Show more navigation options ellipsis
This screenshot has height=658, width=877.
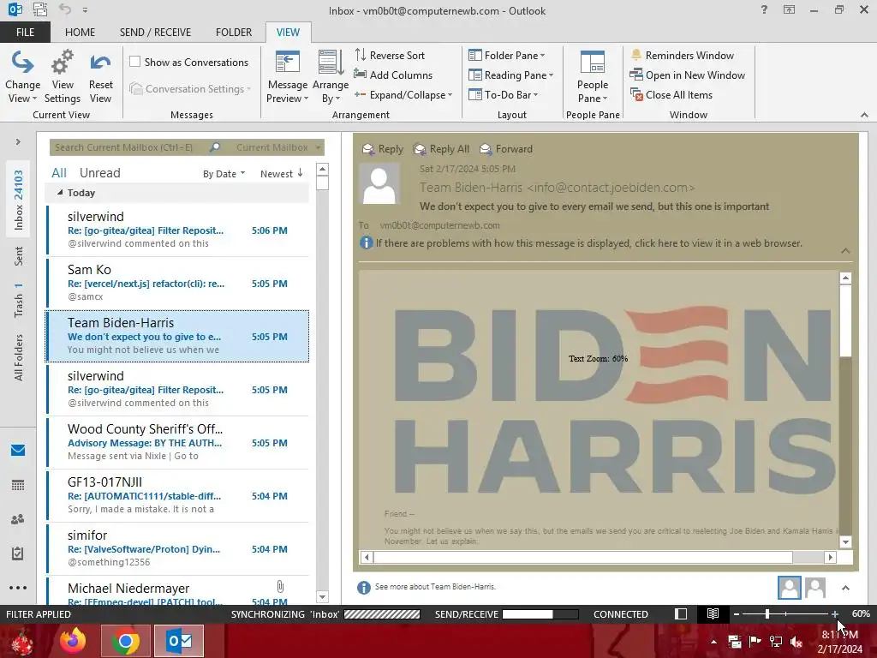pyautogui.click(x=18, y=588)
